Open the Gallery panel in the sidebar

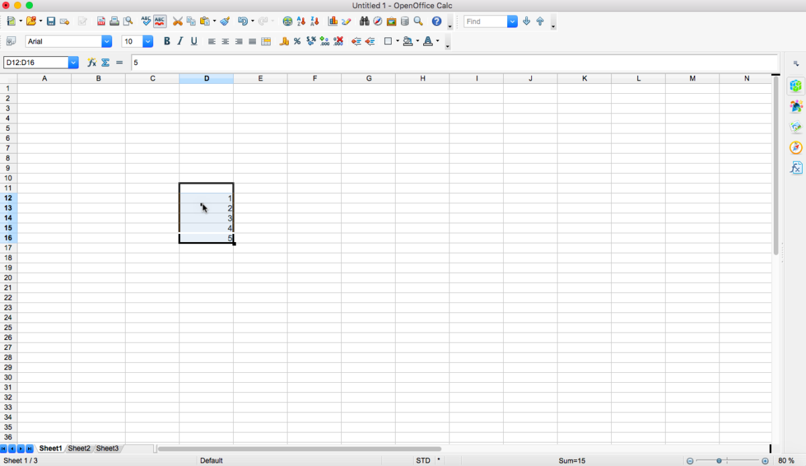(x=795, y=127)
